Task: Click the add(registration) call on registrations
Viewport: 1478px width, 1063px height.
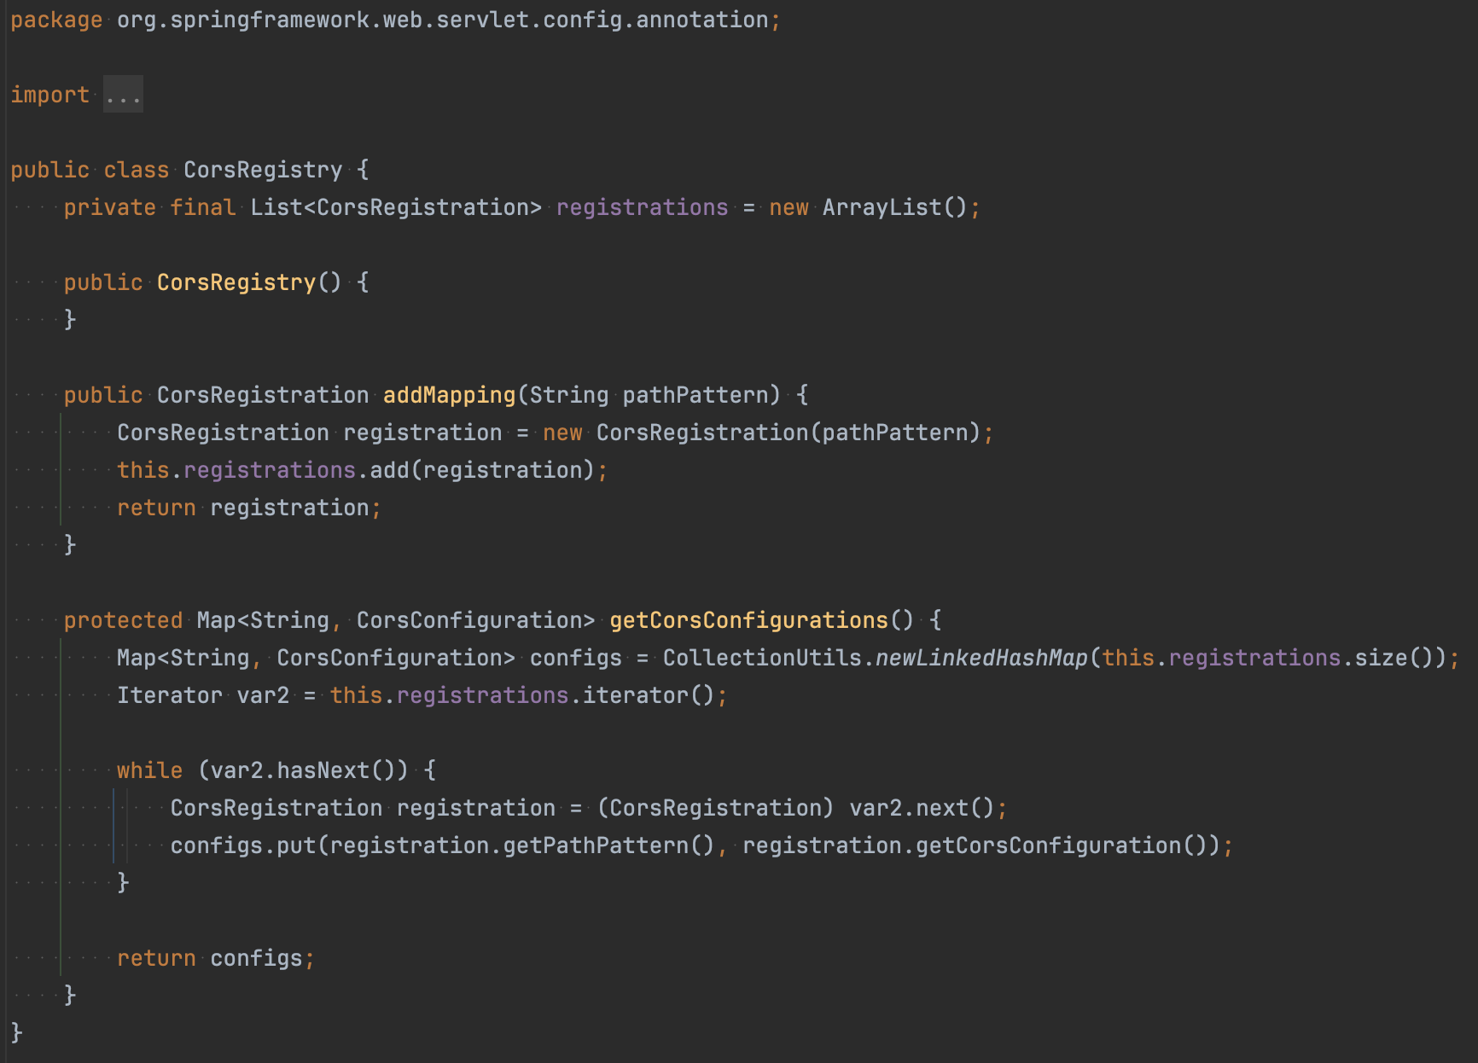Action: click(x=482, y=470)
